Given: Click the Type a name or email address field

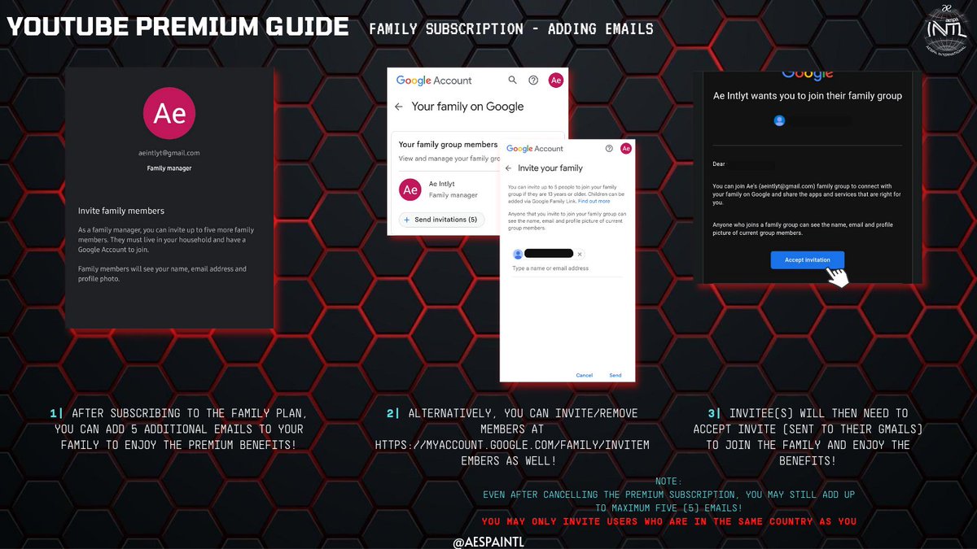Looking at the screenshot, I should [550, 268].
